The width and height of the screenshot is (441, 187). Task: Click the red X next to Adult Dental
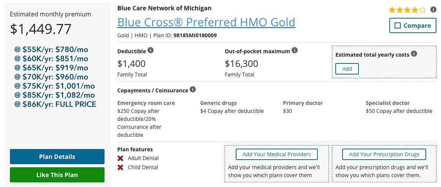coord(121,158)
